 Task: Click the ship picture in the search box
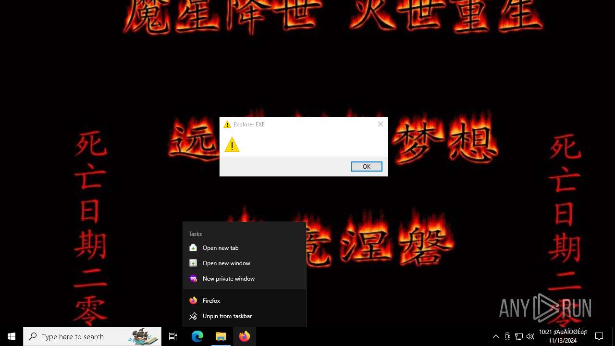point(143,336)
